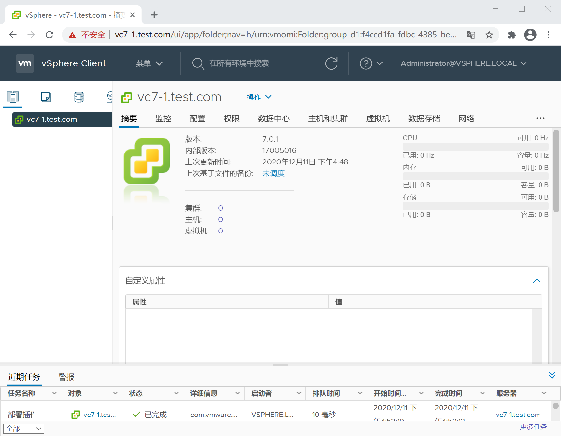Open 状态 column filter chevron
The image size is (561, 436).
pos(176,393)
